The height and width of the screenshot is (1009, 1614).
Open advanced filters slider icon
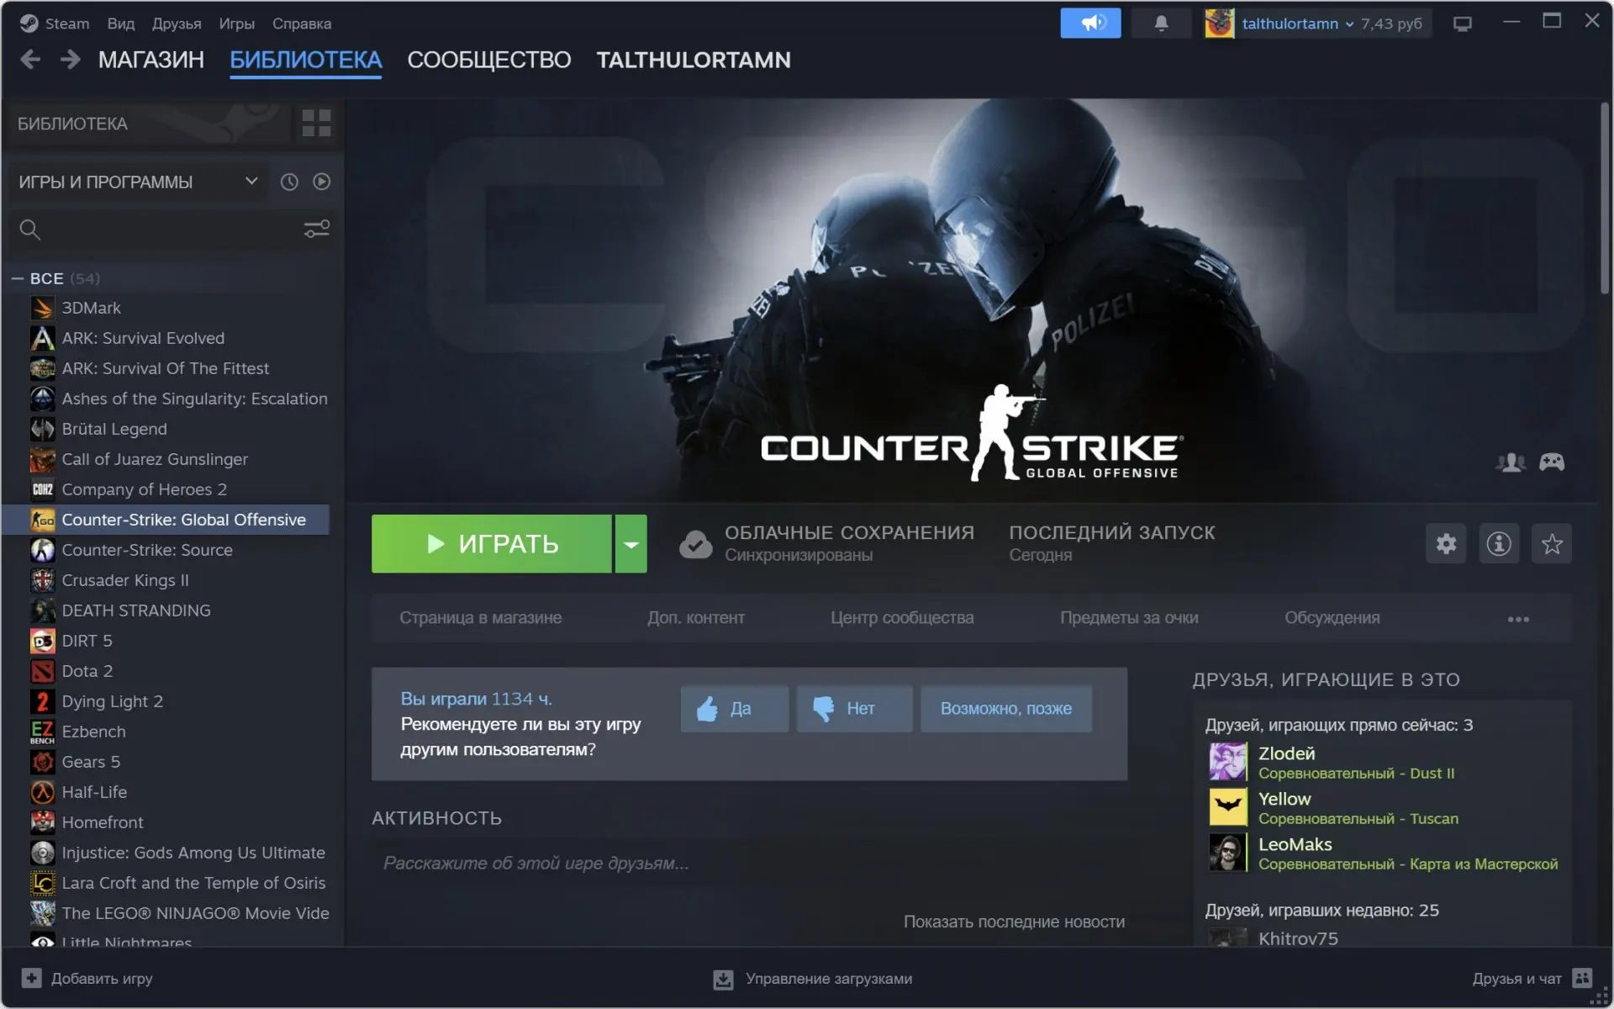[x=317, y=229]
